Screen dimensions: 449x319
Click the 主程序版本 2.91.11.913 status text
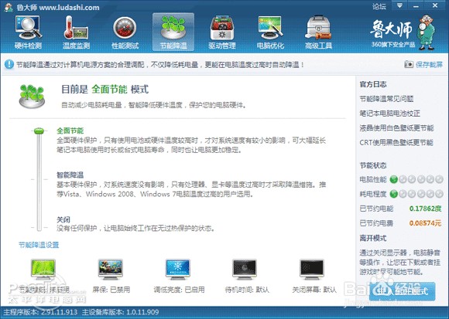coord(40,312)
